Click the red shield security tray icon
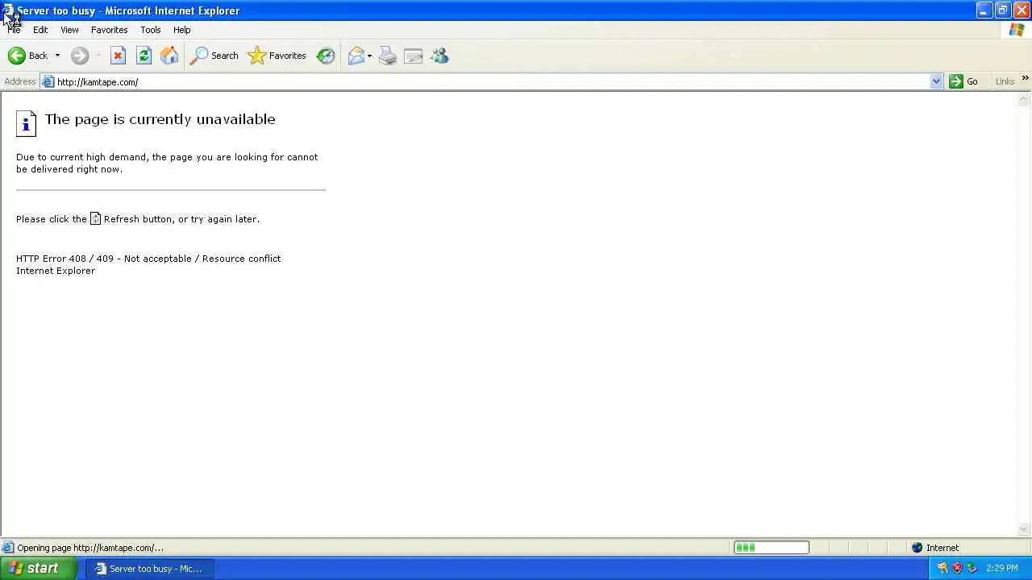 click(957, 568)
